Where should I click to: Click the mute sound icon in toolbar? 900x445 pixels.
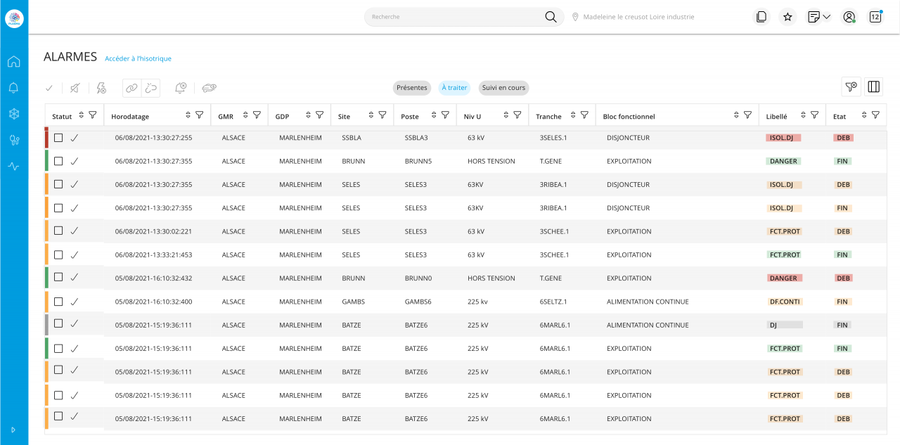click(x=75, y=88)
